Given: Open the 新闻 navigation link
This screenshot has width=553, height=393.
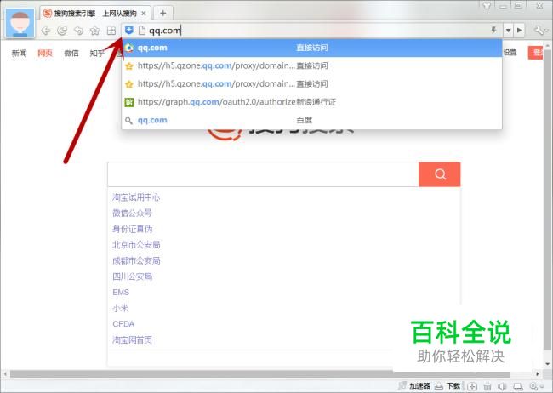Looking at the screenshot, I should (x=19, y=54).
